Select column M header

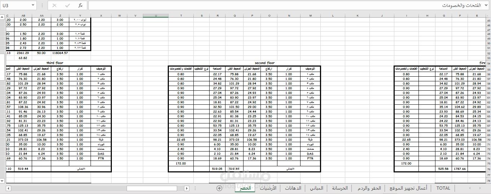click(x=310, y=16)
